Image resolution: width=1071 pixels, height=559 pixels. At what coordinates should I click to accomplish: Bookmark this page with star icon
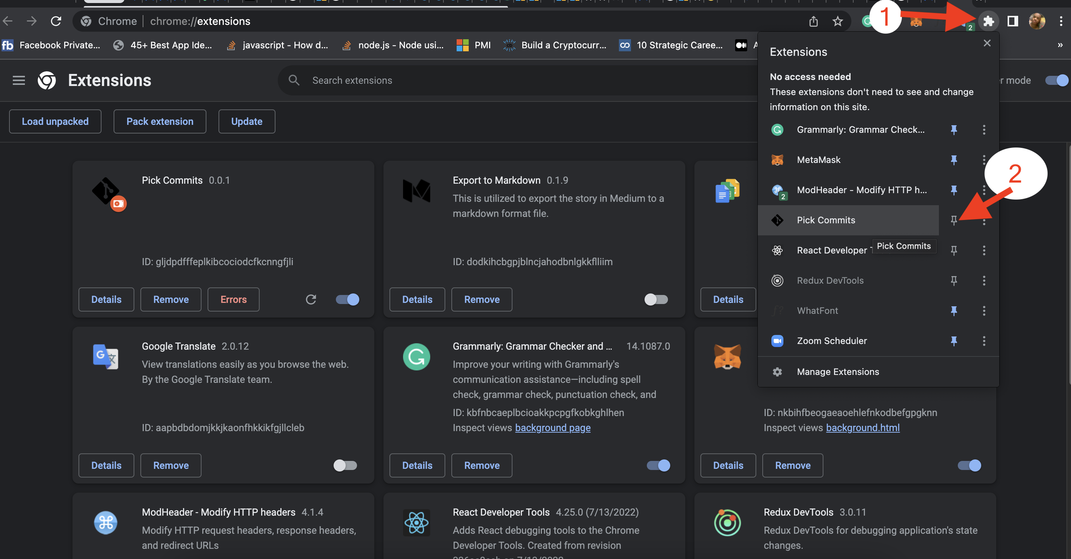[837, 21]
